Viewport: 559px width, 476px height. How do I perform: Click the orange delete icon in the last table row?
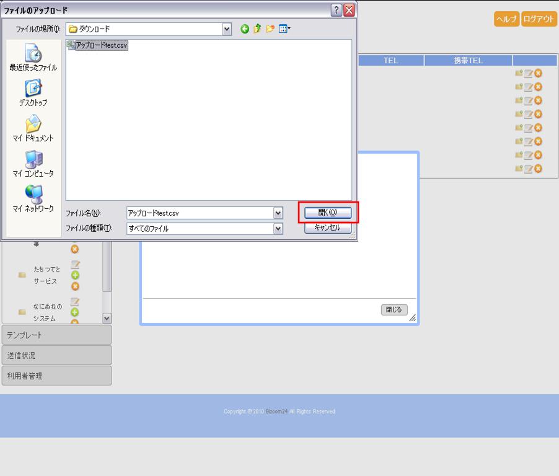538,169
